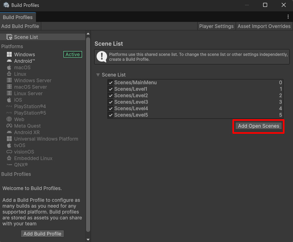
Task: Uncheck the Scenes/Level3 checkbox
Action: pos(111,102)
